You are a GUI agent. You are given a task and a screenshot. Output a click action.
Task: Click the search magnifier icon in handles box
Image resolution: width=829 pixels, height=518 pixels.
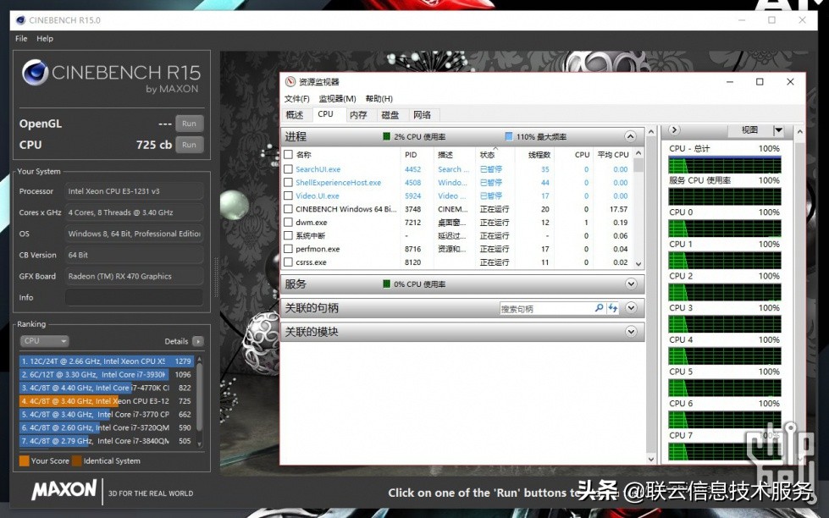tap(600, 308)
